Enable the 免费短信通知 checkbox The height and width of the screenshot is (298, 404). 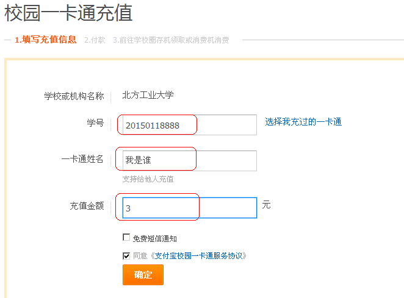pos(126,238)
